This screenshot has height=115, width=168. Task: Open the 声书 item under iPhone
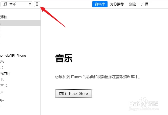coord(4,86)
